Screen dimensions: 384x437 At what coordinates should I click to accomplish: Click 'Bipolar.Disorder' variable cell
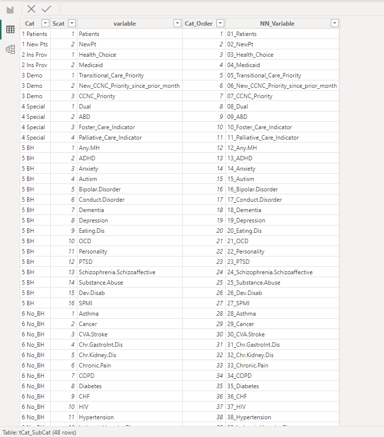pyautogui.click(x=130, y=189)
